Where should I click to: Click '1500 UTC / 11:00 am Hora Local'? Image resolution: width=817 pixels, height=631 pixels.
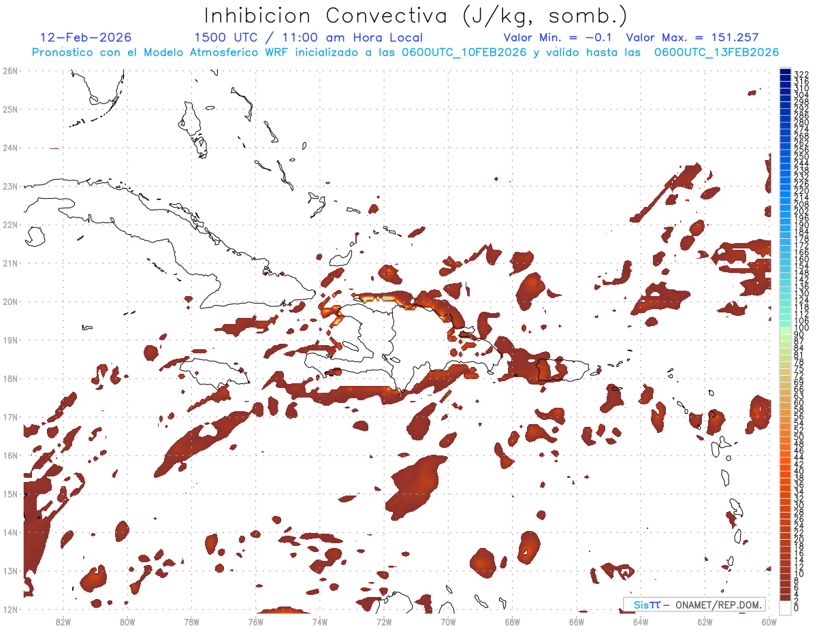(308, 37)
